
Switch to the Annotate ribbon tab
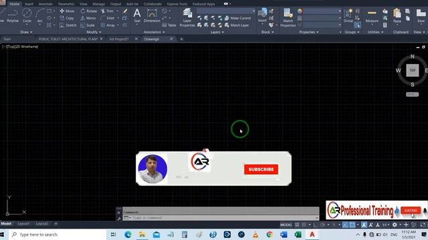(x=45, y=4)
